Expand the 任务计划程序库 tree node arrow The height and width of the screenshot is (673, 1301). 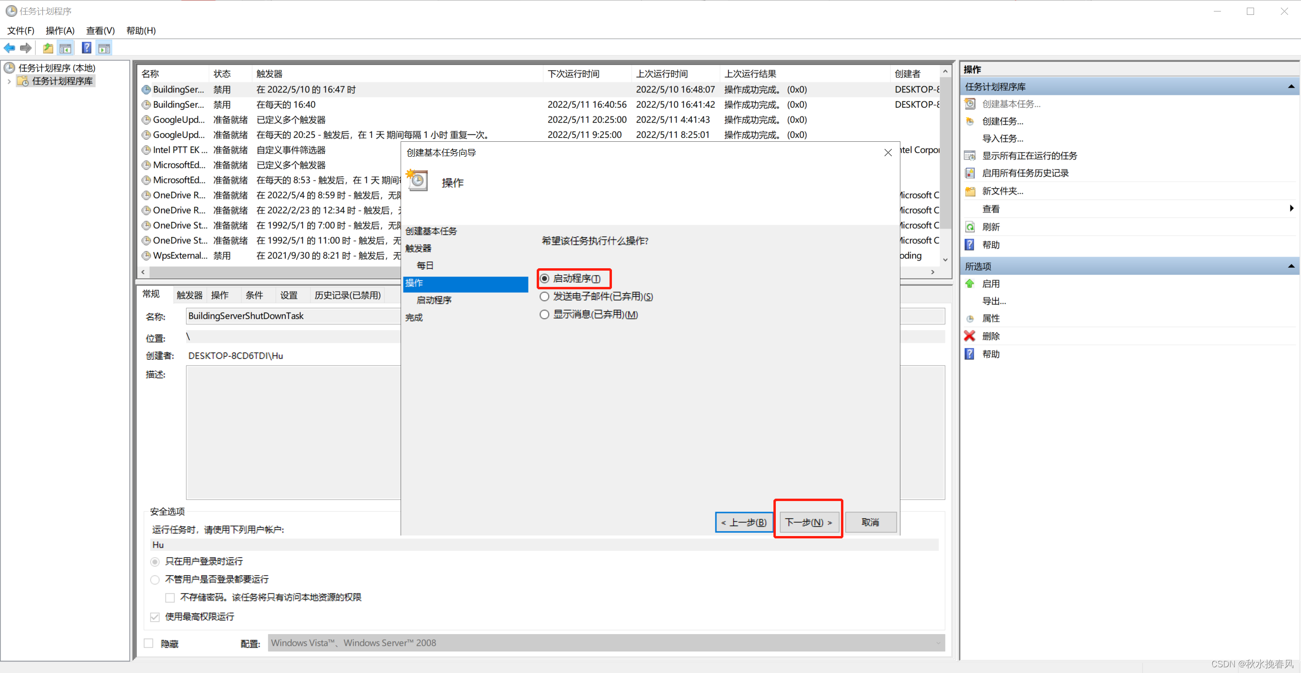click(9, 81)
